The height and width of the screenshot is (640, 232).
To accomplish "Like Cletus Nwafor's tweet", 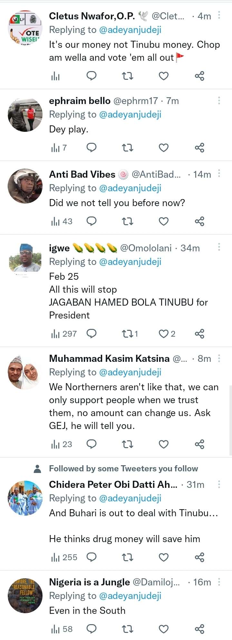I will click(x=164, y=76).
